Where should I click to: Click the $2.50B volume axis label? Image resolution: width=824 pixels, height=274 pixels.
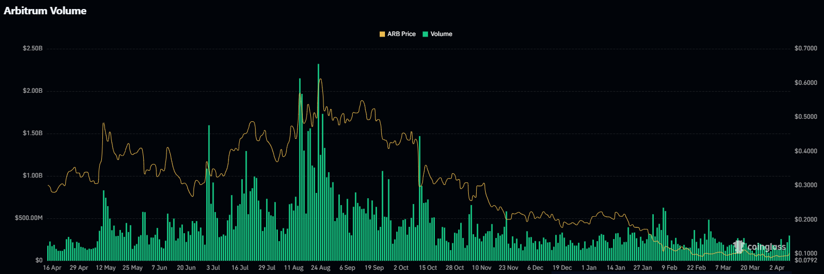click(32, 49)
